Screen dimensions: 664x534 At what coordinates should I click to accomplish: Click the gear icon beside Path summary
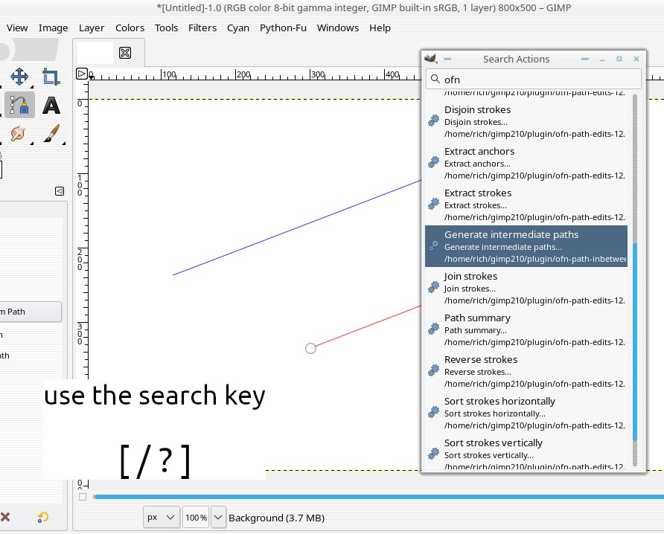(x=433, y=329)
